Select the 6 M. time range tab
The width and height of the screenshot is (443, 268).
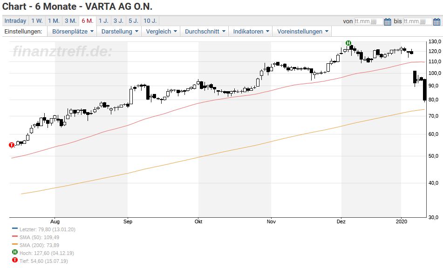pyautogui.click(x=87, y=21)
